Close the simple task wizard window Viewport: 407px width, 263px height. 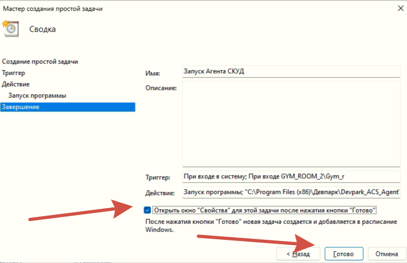pos(401,8)
